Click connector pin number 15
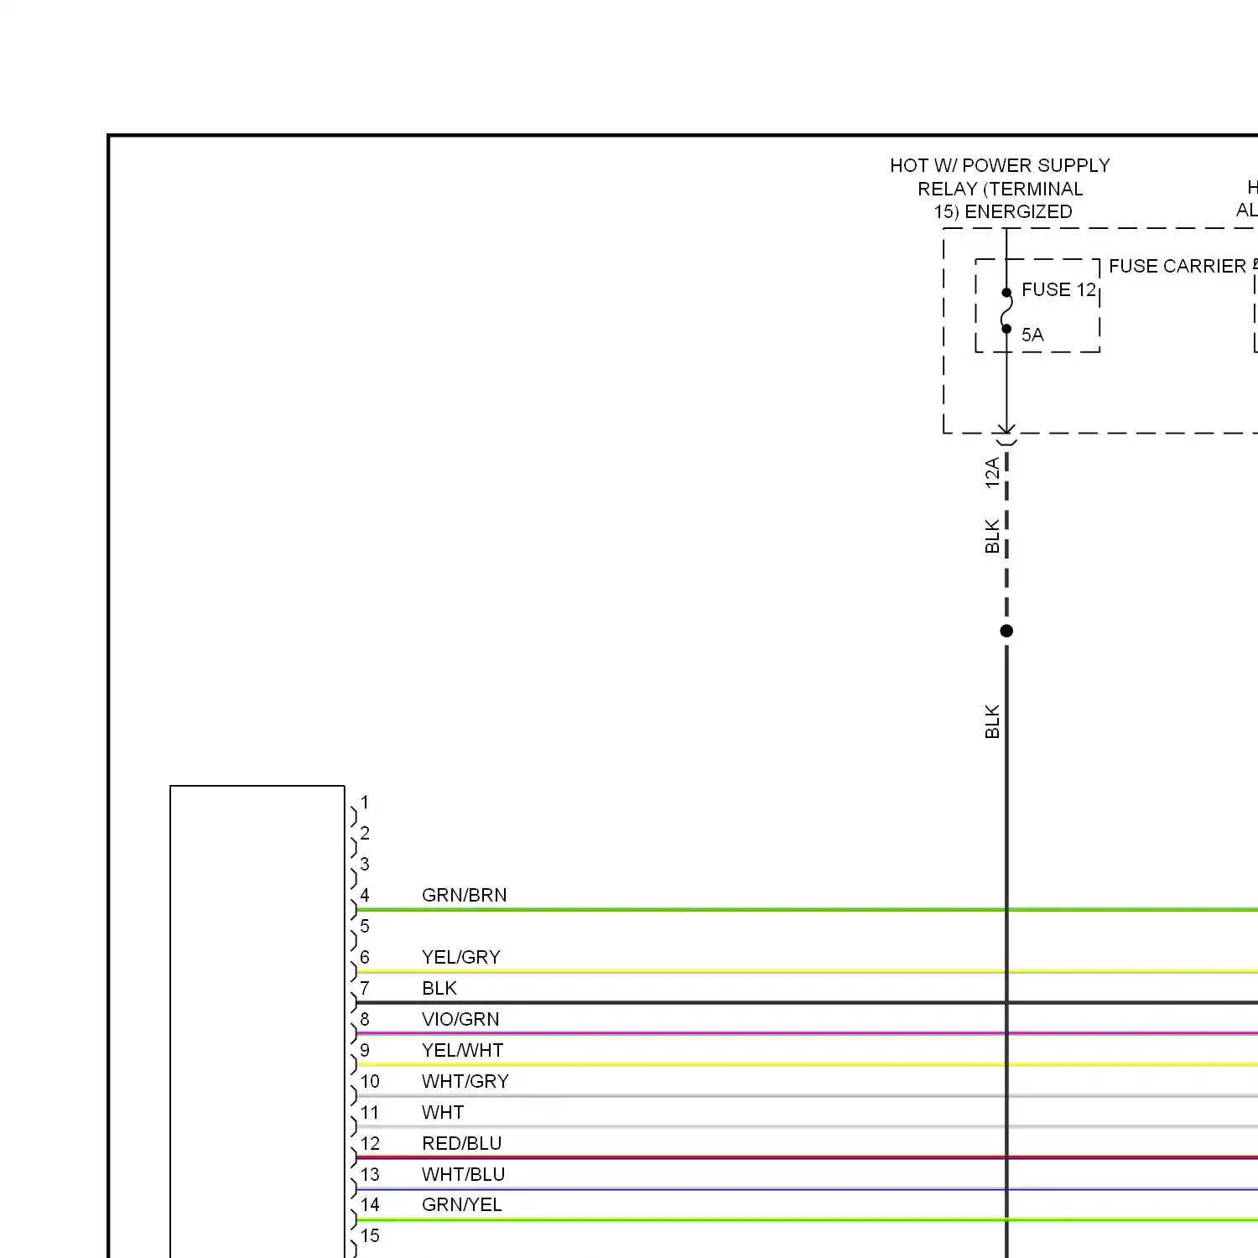 click(x=370, y=1235)
